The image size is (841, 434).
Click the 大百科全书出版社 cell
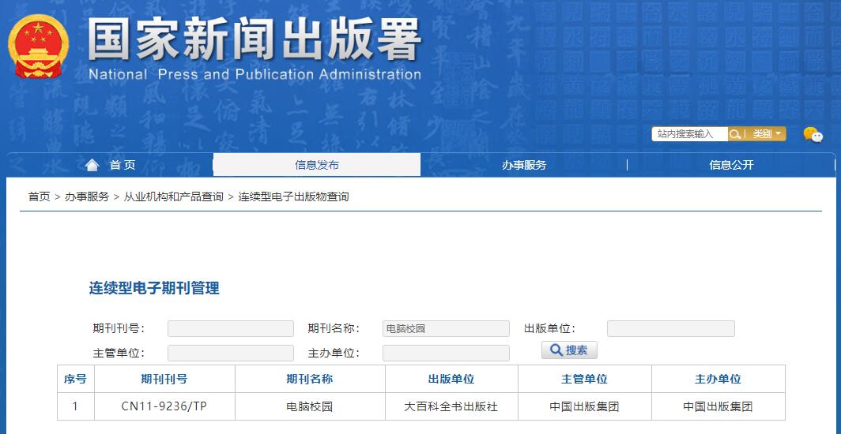click(451, 406)
